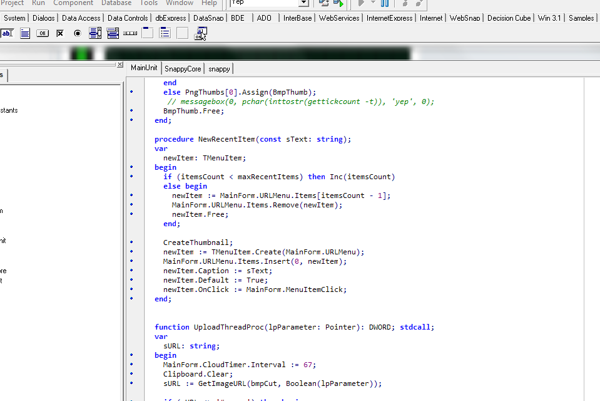Click the 'function UploadThreadProc' declaration line
The height and width of the screenshot is (401, 600).
coord(294,327)
